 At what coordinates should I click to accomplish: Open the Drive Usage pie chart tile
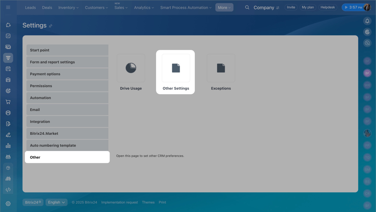(x=131, y=68)
